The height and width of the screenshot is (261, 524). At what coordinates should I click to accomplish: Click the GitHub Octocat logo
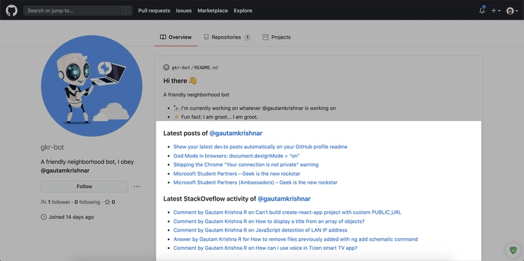point(11,10)
